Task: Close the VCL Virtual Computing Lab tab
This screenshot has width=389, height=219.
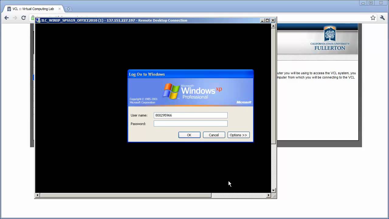Action: (60, 9)
